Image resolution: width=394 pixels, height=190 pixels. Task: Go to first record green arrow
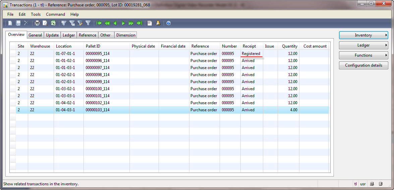coord(99,23)
